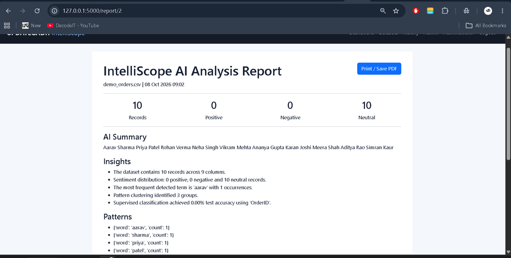Viewport: 511px width, 258px height.
Task: Click insight 'The dataset contains 10 records across 9 columns'
Action: pos(170,172)
